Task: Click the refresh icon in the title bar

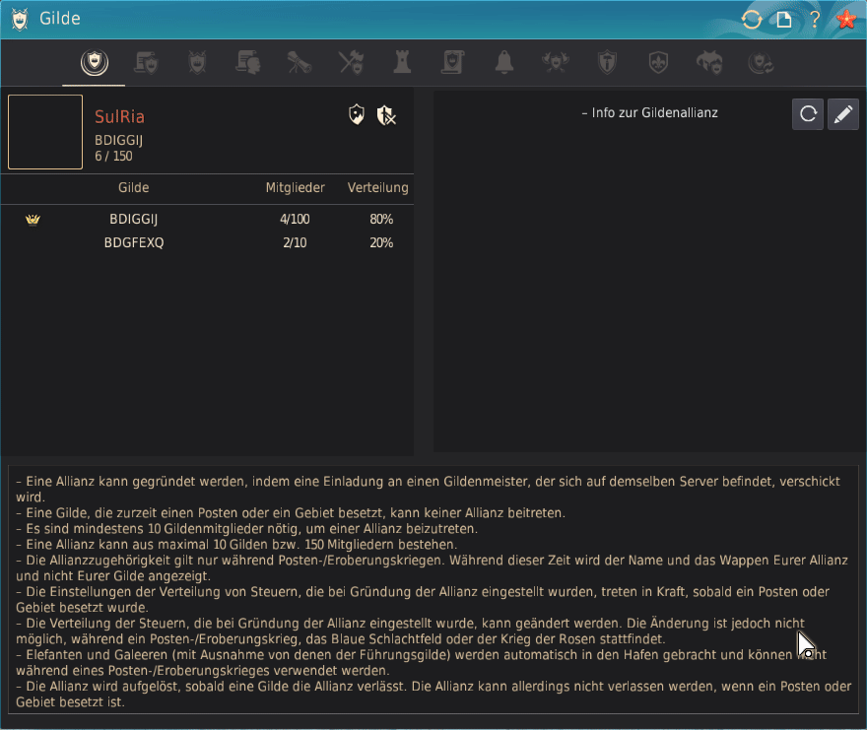Action: (752, 19)
